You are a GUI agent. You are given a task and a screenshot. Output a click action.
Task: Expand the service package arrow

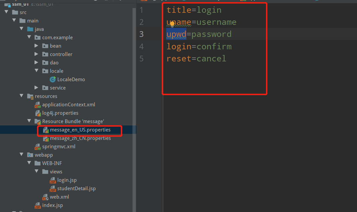(x=37, y=88)
